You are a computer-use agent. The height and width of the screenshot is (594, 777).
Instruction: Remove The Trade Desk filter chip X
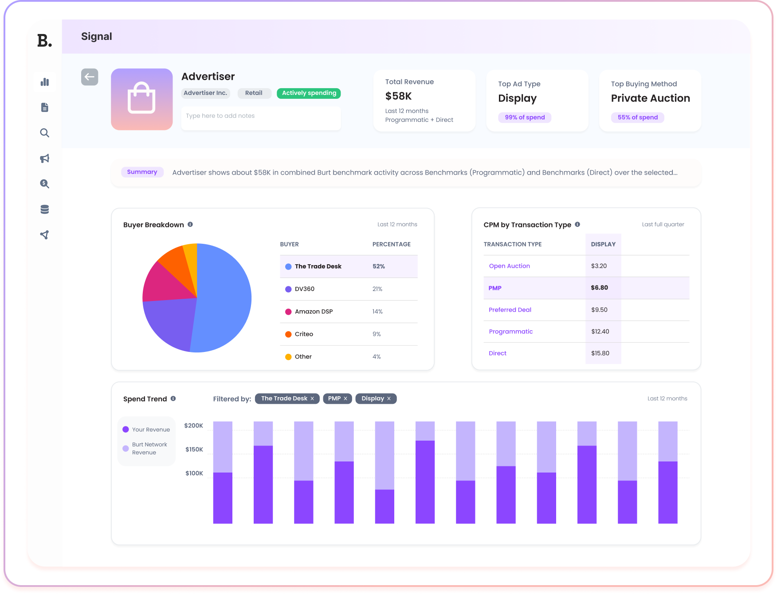pyautogui.click(x=312, y=399)
